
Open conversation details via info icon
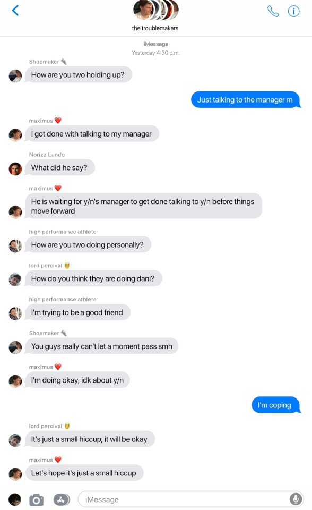click(x=293, y=11)
